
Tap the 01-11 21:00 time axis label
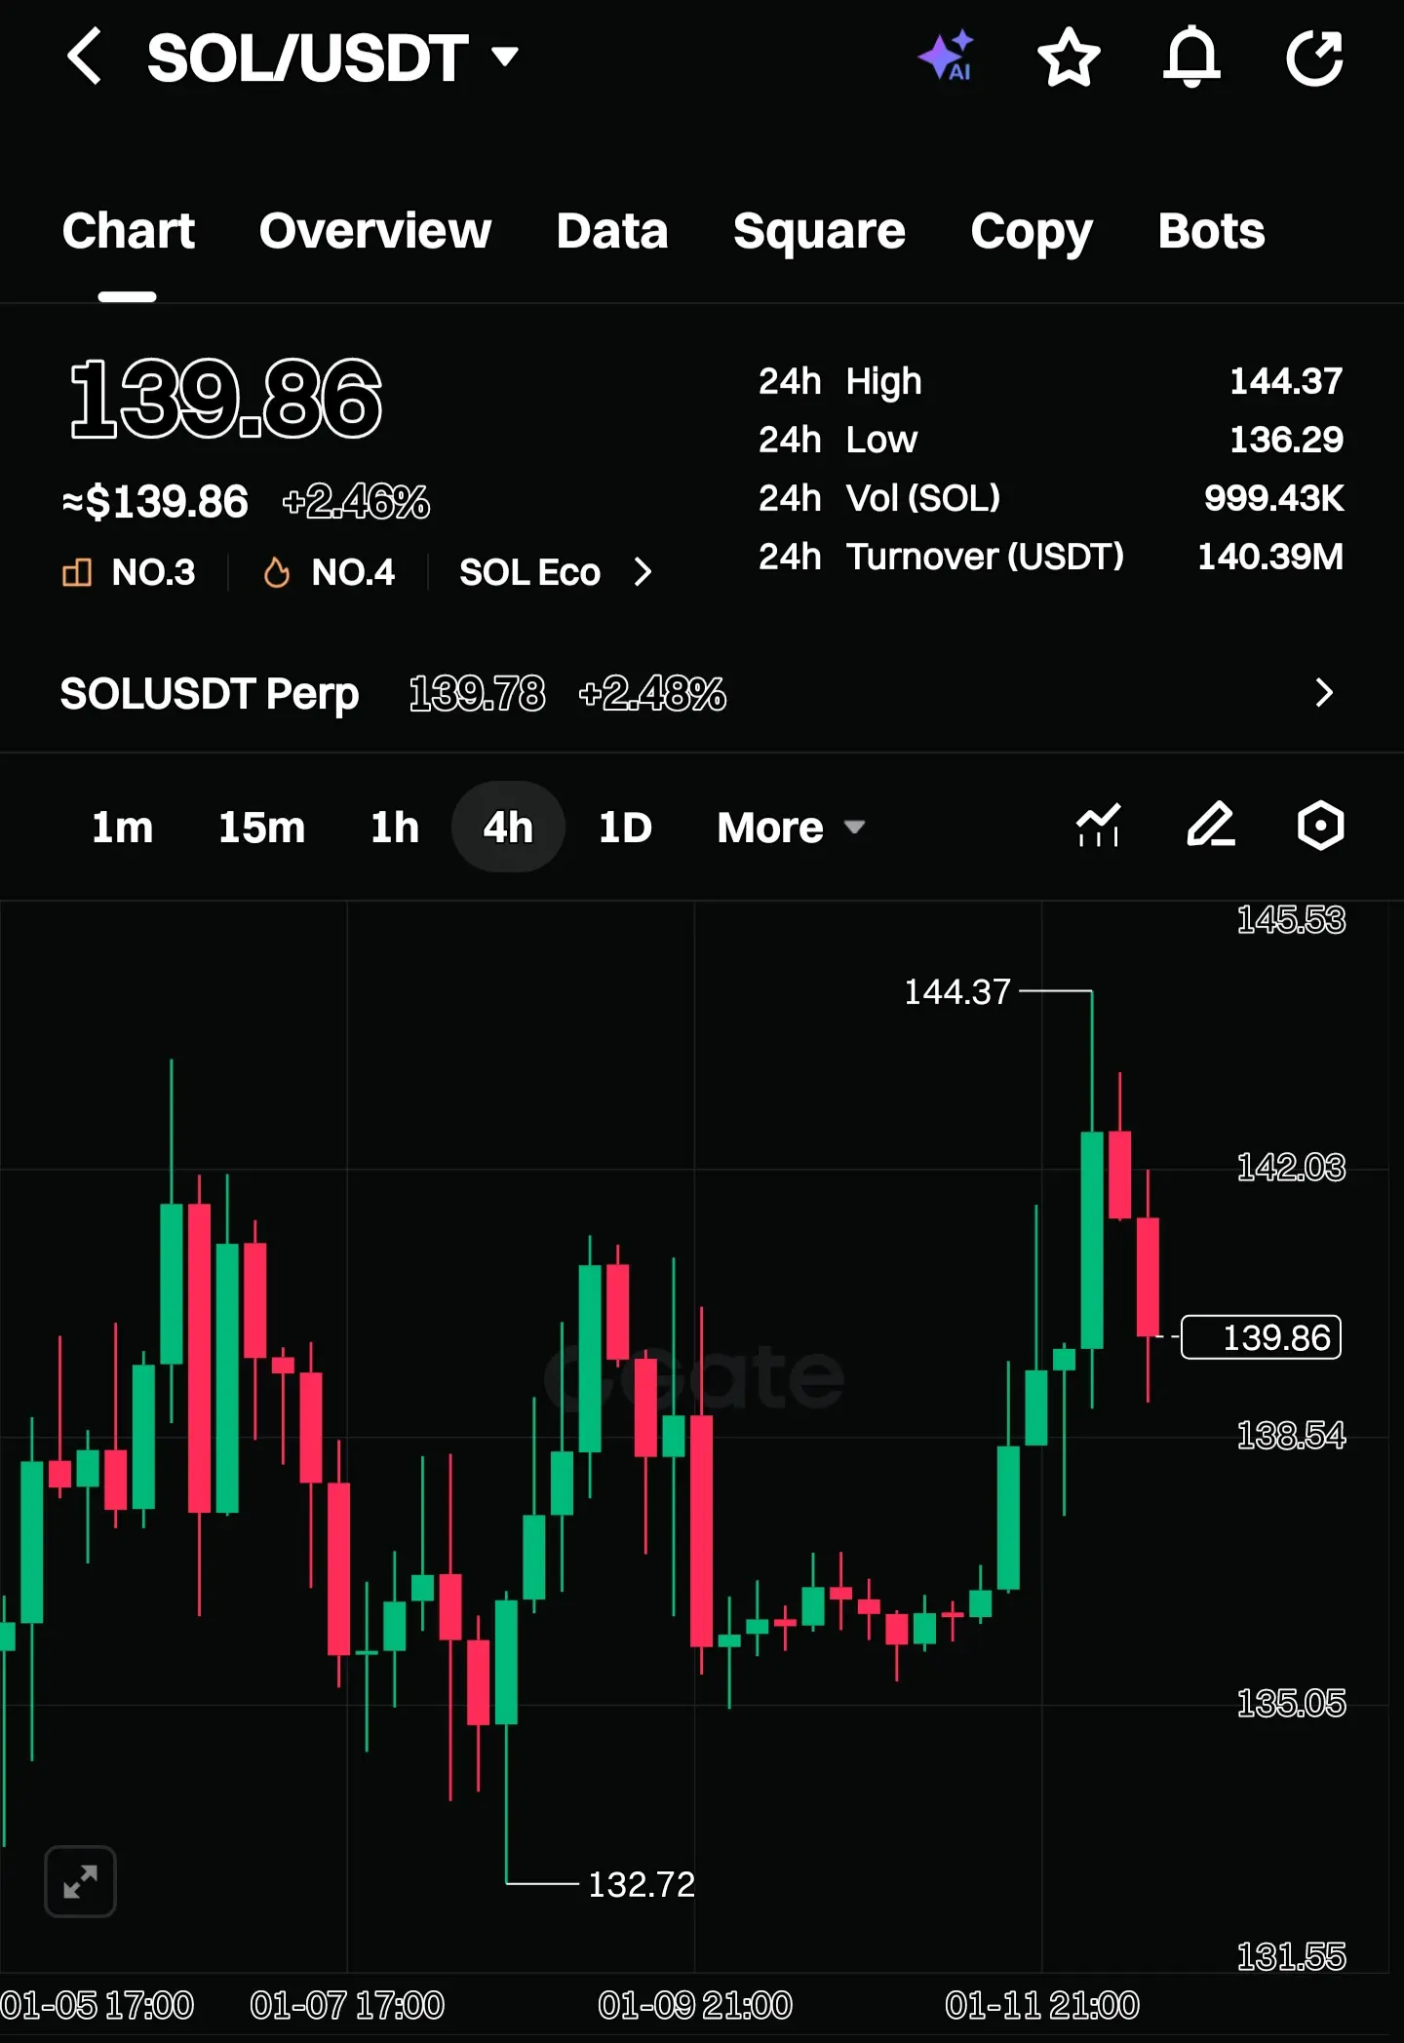(x=1041, y=2005)
